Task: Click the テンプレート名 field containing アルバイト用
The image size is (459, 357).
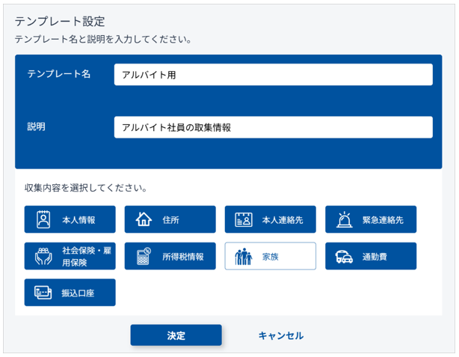Action: tap(273, 75)
